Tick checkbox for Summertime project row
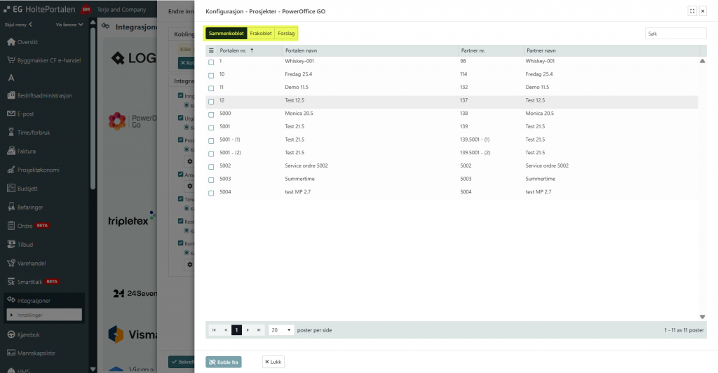The image size is (718, 373). 211,179
